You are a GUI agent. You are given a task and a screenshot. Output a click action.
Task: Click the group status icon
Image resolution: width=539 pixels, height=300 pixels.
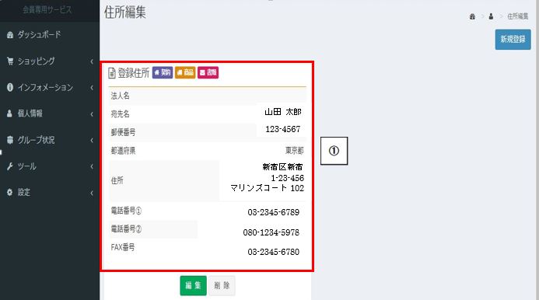point(10,140)
